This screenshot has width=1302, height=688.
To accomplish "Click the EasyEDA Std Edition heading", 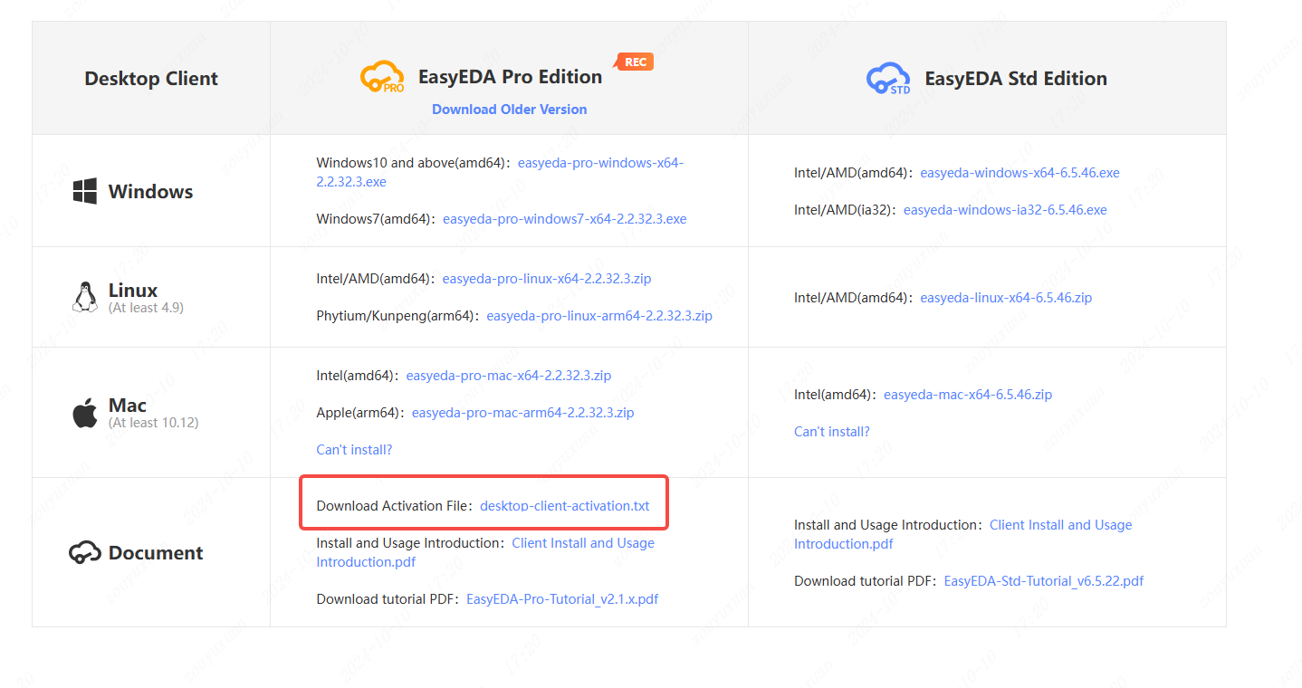I will [x=1016, y=79].
